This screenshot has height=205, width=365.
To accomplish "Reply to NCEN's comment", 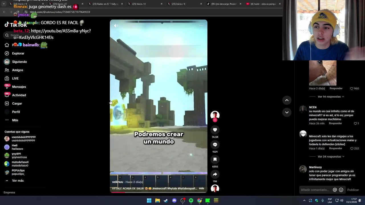I will point(335,124).
